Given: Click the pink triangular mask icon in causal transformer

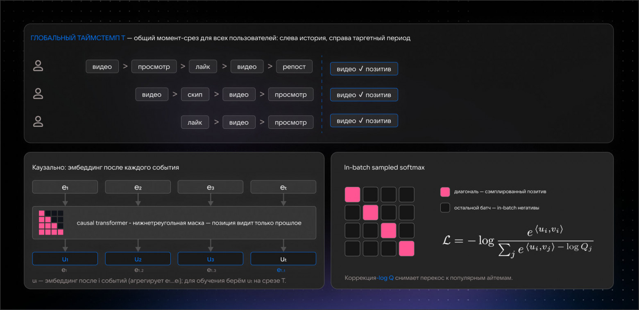Looking at the screenshot, I should 51,222.
